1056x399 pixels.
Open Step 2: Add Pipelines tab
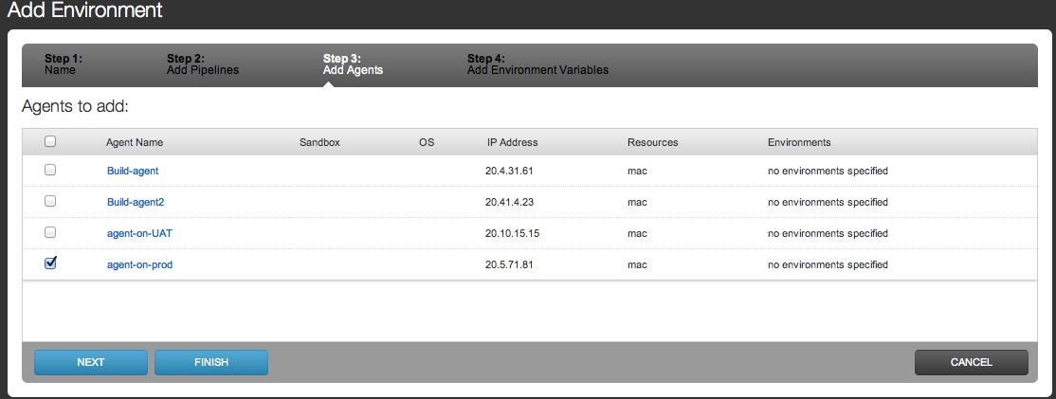[x=202, y=64]
